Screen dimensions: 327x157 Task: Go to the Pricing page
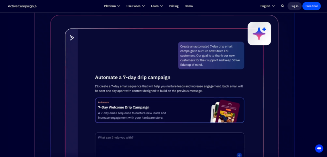[x=174, y=6]
